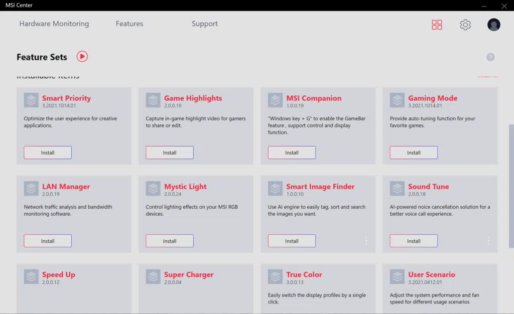This screenshot has height=314, width=514.
Task: Install MSI Companion
Action: tap(292, 152)
